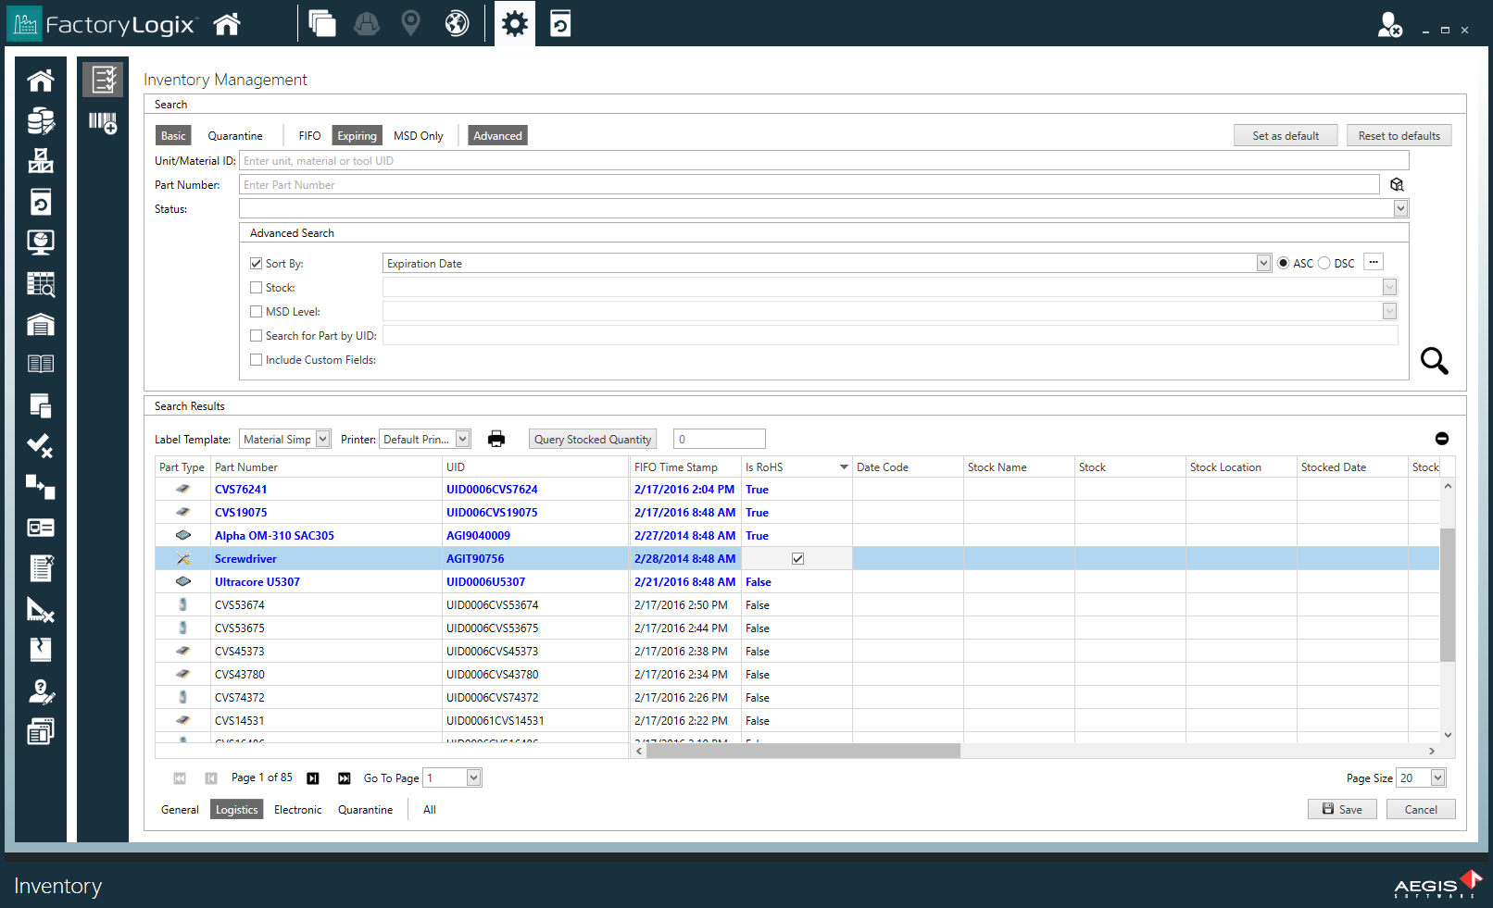This screenshot has width=1493, height=908.
Task: Click the location pin icon in toolbar
Action: pyautogui.click(x=410, y=23)
